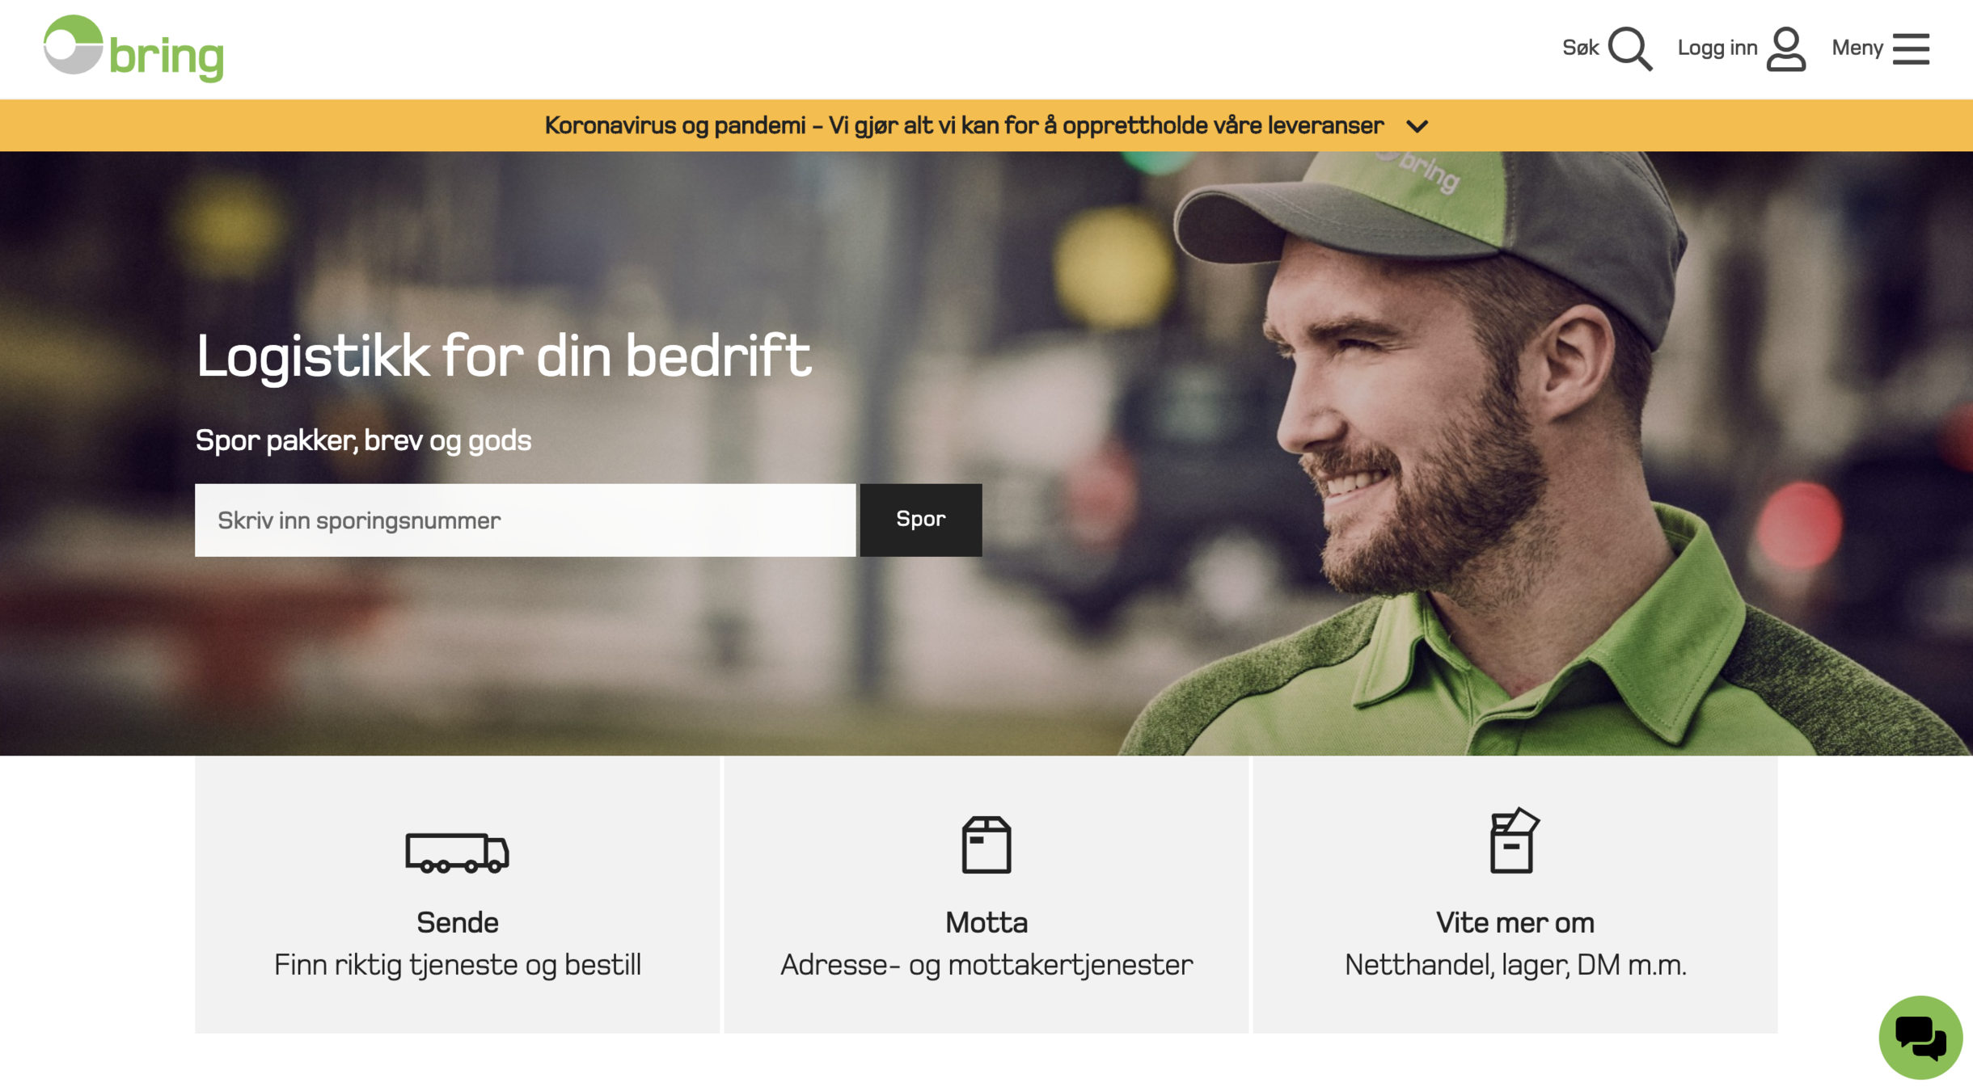Open the hamburger menu icon
Screen dimensions: 1973x1091
pyautogui.click(x=1911, y=48)
